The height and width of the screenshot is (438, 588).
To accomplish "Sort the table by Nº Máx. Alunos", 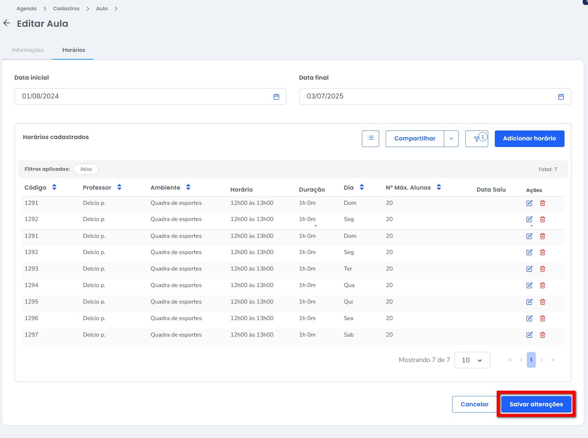I will point(439,187).
